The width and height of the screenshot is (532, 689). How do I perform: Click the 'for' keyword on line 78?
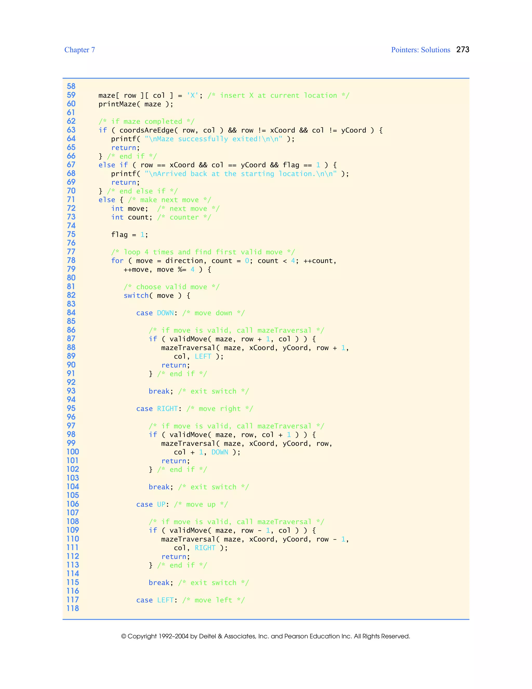(117, 261)
